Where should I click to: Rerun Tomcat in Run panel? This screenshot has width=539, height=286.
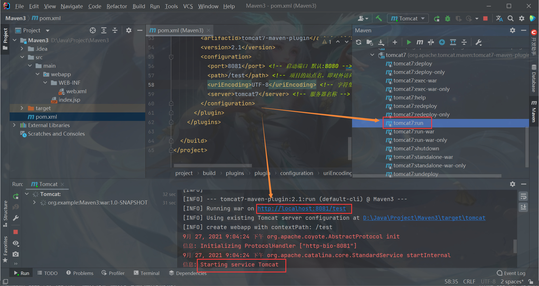click(16, 196)
